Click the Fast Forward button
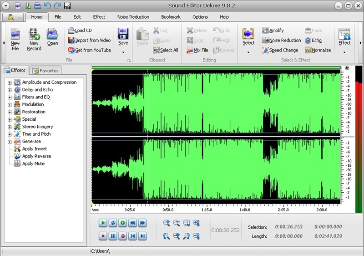 pos(142,223)
